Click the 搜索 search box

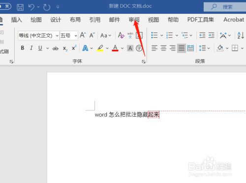[x=225, y=7]
